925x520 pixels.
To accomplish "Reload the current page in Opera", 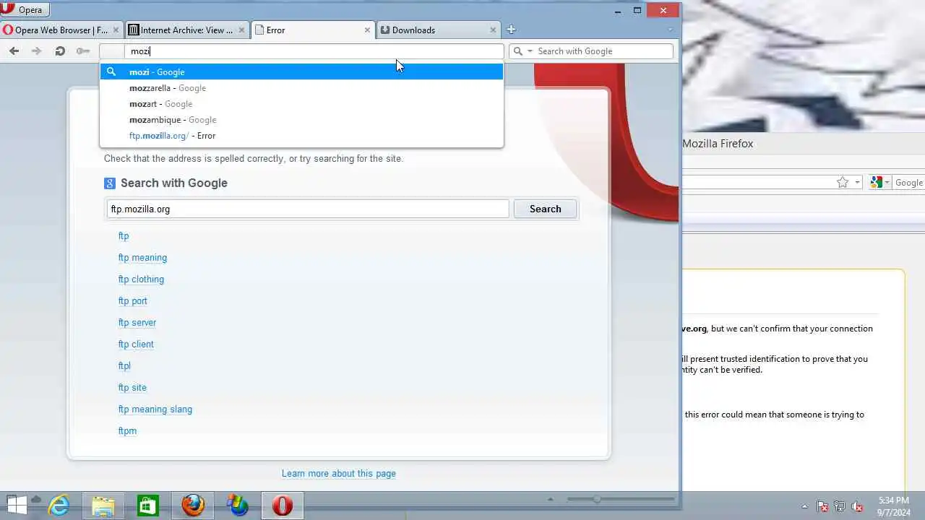I will (60, 51).
